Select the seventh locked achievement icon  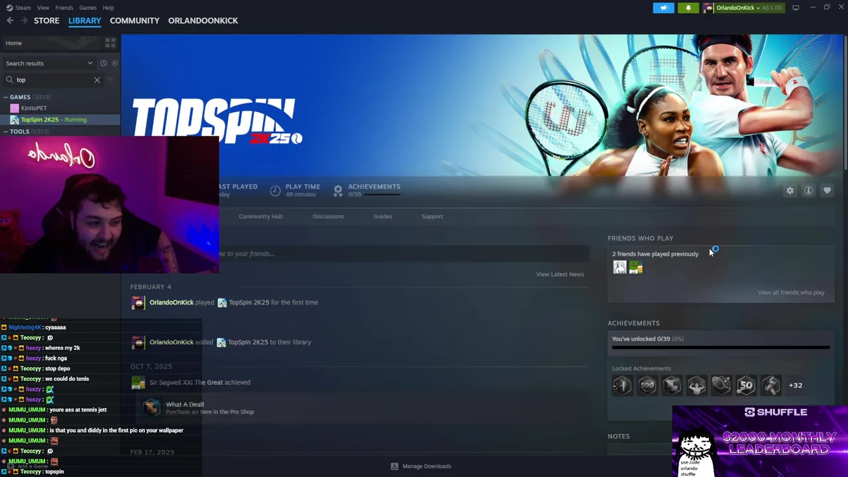pos(770,385)
